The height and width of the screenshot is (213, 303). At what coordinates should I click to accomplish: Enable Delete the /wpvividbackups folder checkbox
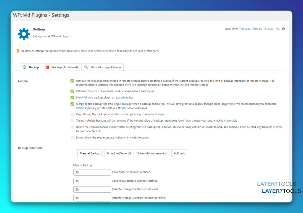coord(72,127)
